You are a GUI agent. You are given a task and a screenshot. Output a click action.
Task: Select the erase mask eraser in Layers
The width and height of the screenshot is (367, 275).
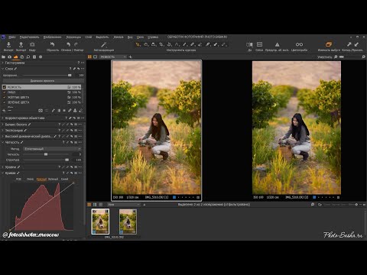tap(81, 111)
